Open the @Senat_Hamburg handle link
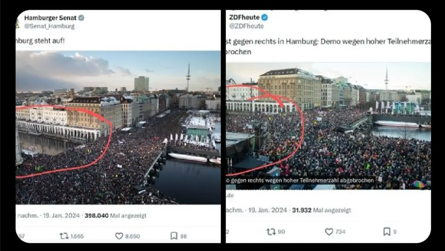The height and width of the screenshot is (251, 445). 49,26
